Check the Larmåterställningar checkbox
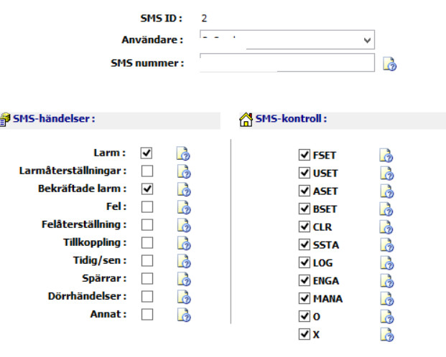The image size is (446, 357). click(x=147, y=171)
